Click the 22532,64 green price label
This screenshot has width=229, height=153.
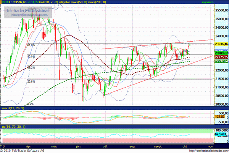pyautogui.click(x=220, y=61)
